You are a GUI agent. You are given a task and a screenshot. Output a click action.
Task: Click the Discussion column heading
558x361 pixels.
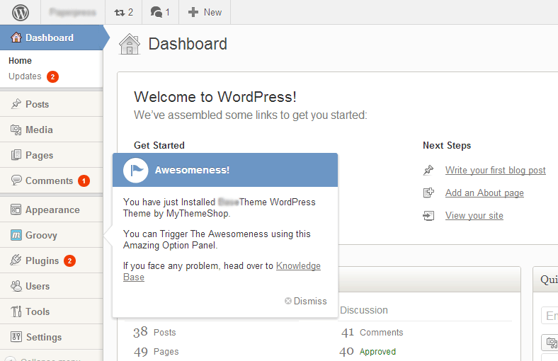(364, 310)
